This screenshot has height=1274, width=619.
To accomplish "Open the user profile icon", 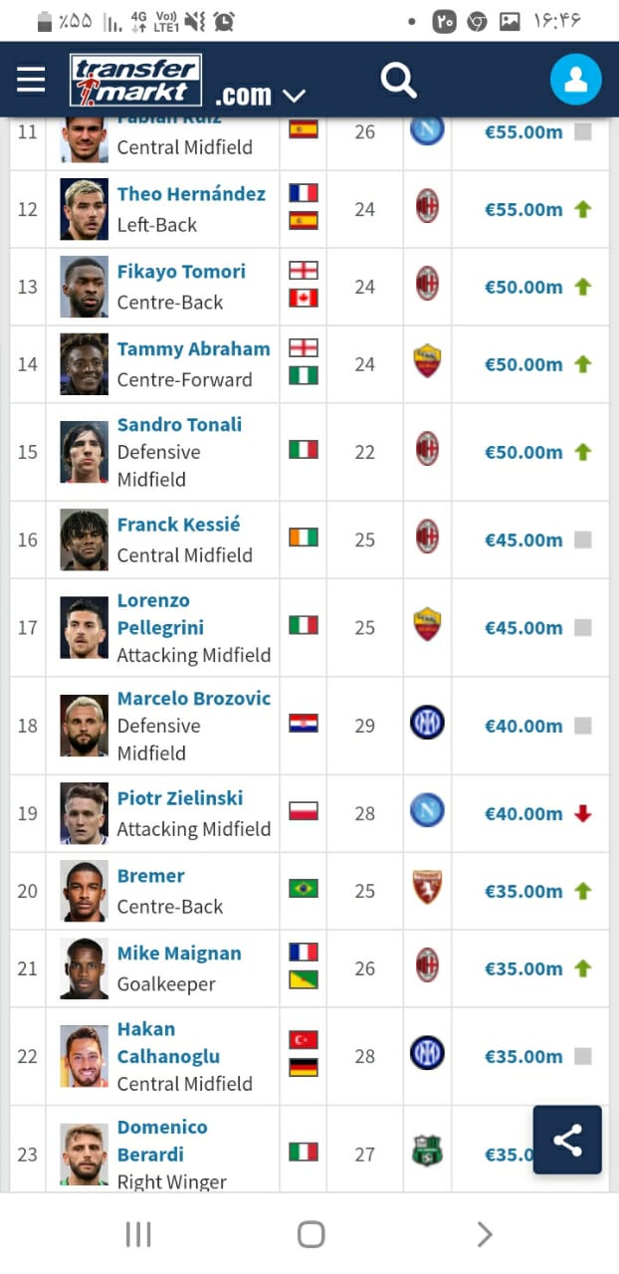I will tap(575, 80).
